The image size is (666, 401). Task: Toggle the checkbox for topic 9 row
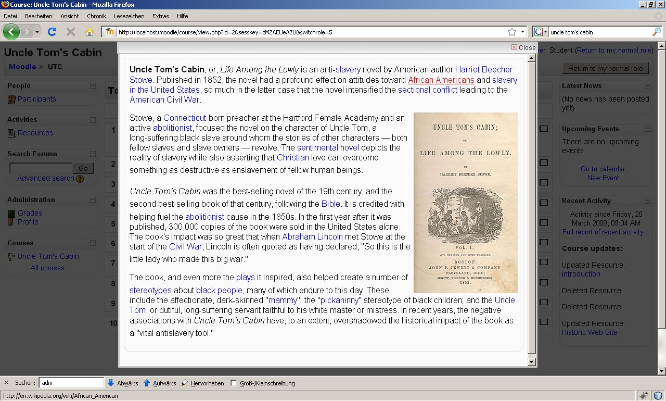tap(544, 302)
